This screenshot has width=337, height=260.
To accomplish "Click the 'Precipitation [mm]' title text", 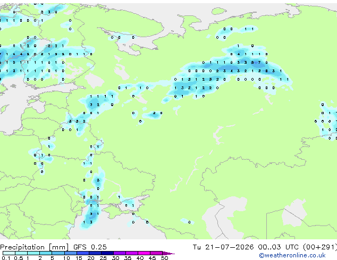I will [x=35, y=247].
